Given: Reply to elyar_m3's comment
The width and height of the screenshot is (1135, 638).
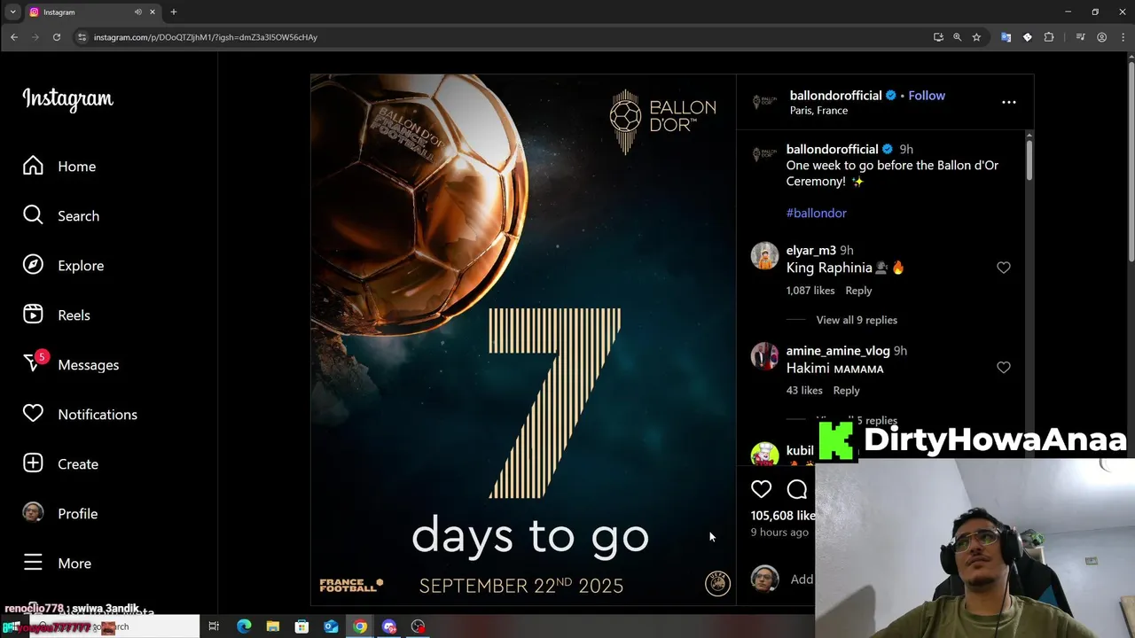Looking at the screenshot, I should tap(858, 291).
